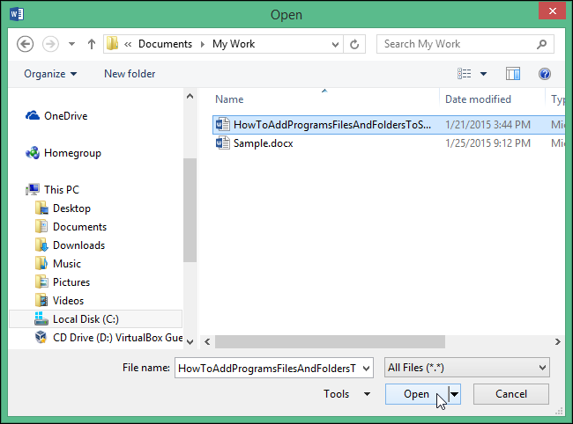This screenshot has height=424, width=573.
Task: Click the Homegroup icon
Action: [33, 153]
